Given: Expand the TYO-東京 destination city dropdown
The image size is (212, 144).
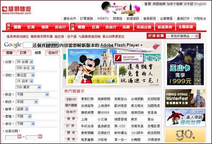Looking at the screenshot, I should click(39, 87).
